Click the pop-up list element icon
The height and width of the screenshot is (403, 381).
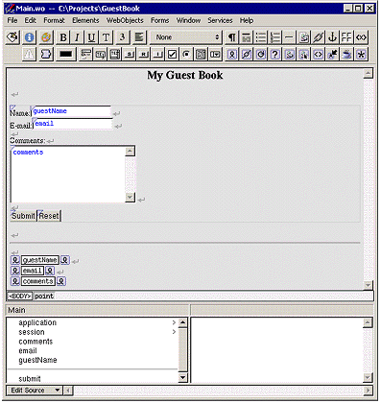pyautogui.click(x=215, y=55)
